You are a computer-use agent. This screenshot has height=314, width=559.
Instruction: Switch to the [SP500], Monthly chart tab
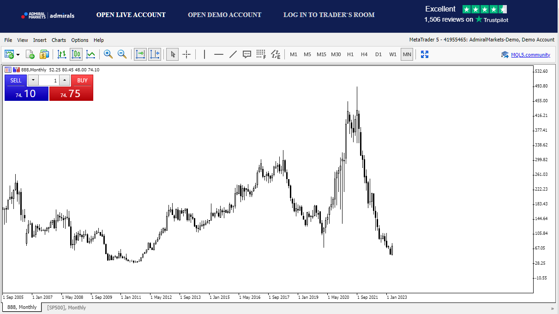tap(66, 307)
